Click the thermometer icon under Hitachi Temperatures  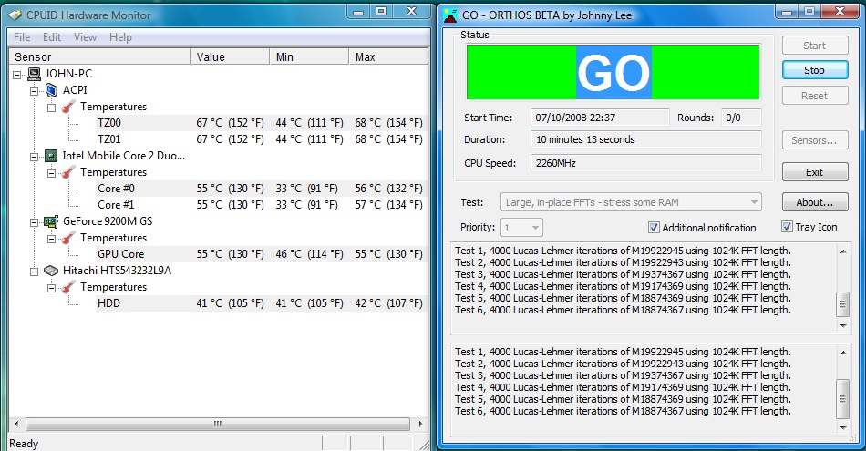[x=68, y=287]
